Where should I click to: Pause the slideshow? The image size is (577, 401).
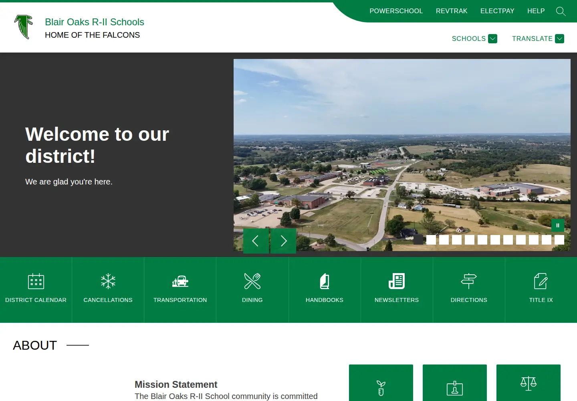coord(558,225)
